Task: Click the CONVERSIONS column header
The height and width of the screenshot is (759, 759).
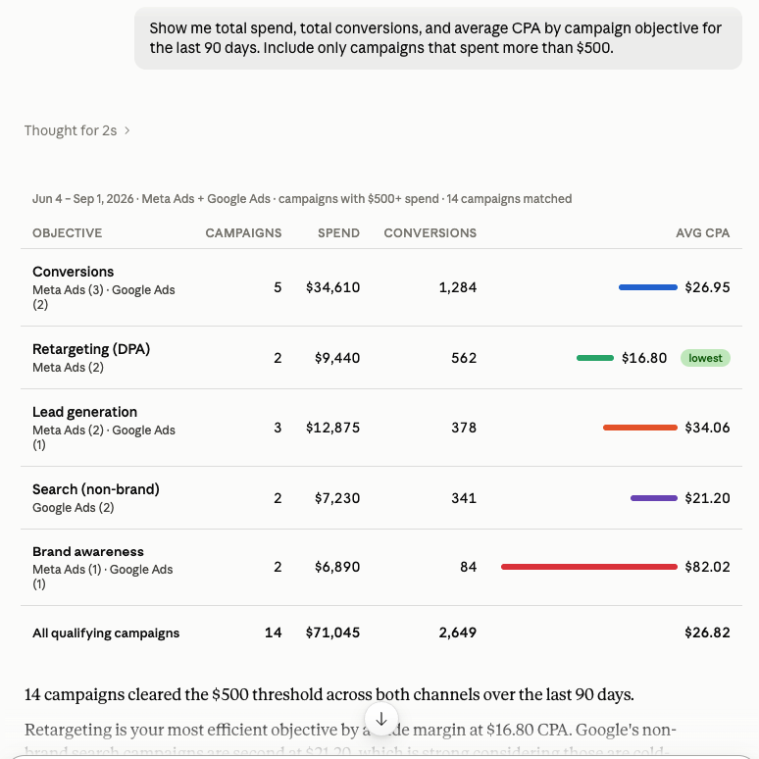Action: click(x=430, y=232)
